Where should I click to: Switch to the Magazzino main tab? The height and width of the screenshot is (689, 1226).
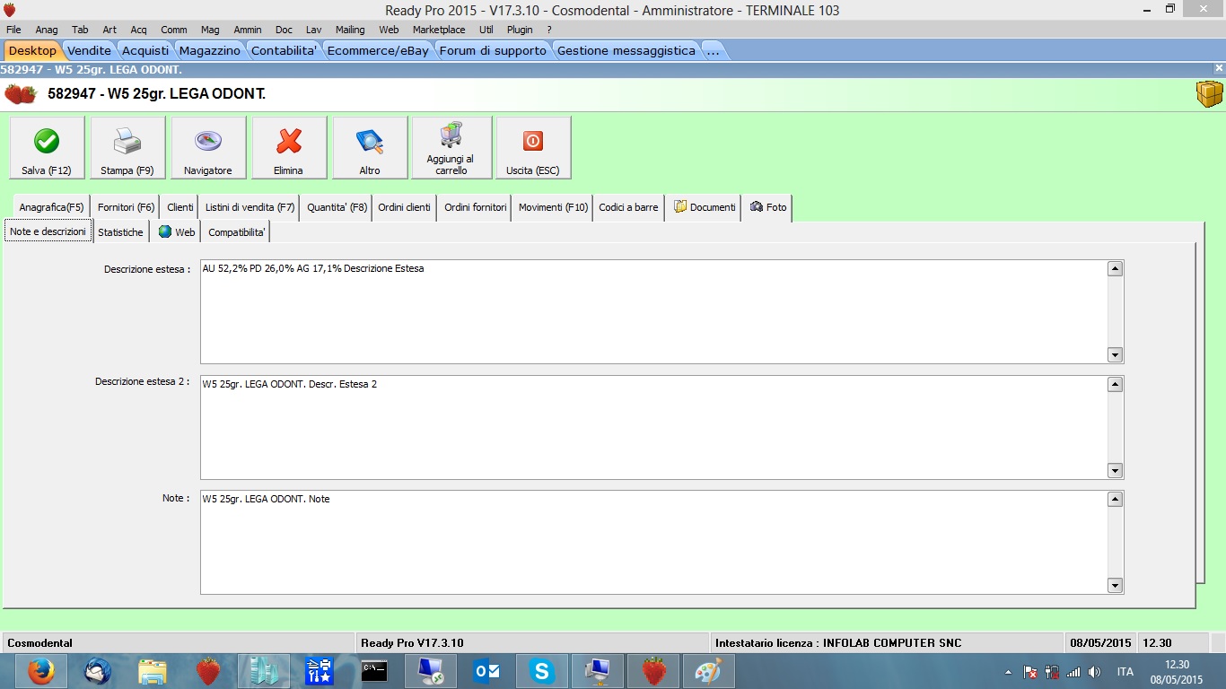point(210,50)
